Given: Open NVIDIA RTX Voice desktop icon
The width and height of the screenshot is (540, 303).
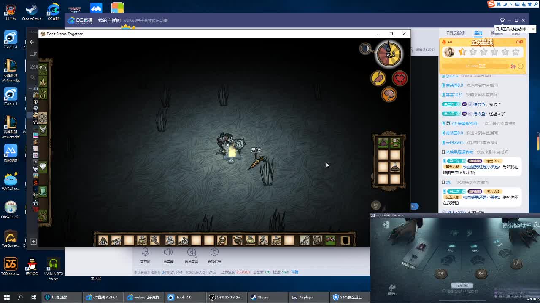Looking at the screenshot, I should coord(53,269).
